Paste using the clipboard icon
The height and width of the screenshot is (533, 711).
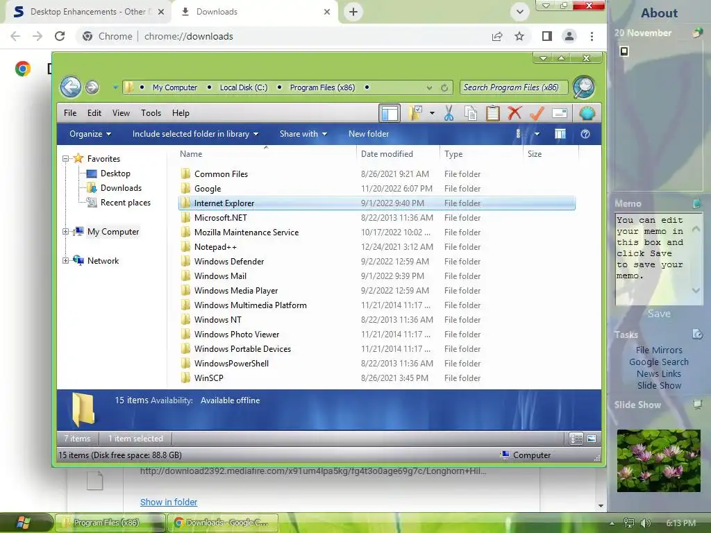click(x=492, y=113)
